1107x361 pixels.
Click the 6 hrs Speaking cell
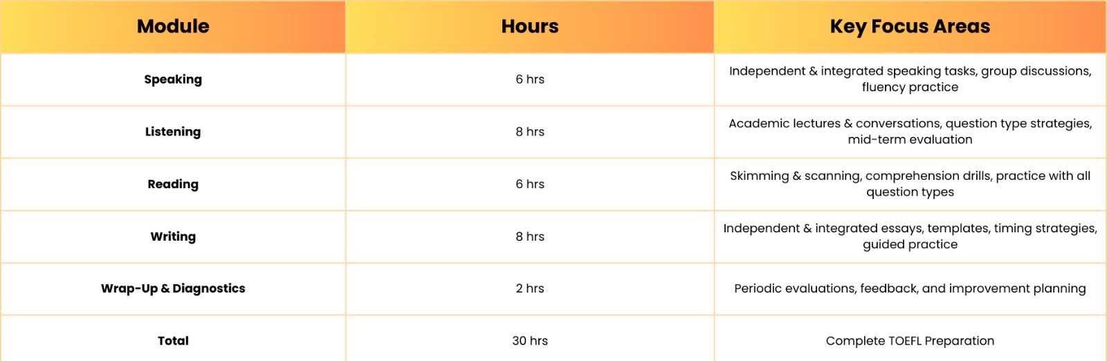point(530,80)
